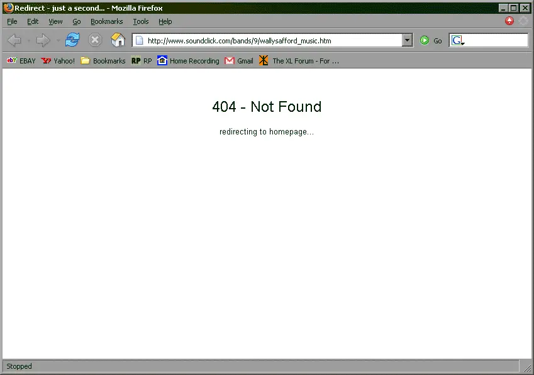Open the Yahoo! bookmark
Viewport: 534px width, 375px height.
click(x=58, y=61)
